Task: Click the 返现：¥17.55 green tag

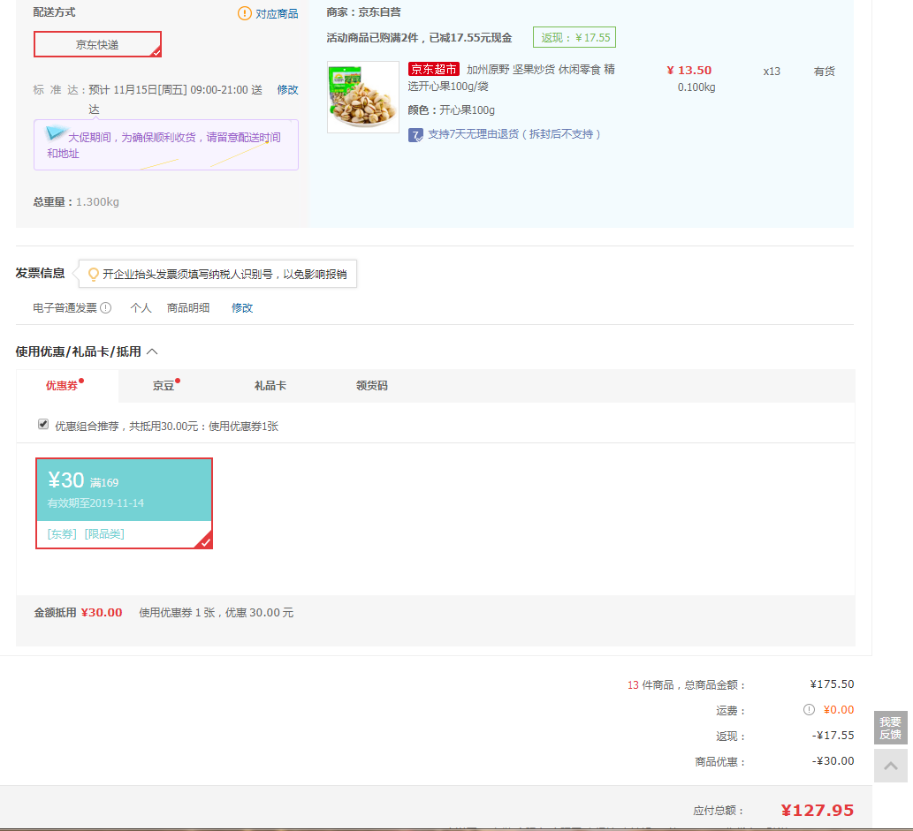Action: [574, 37]
